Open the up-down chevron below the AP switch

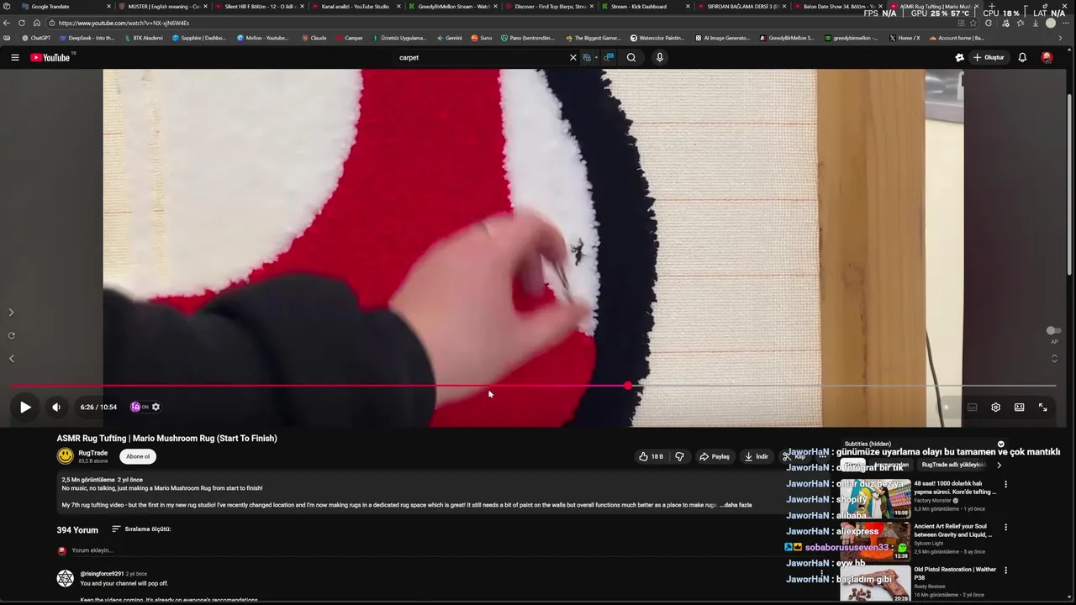pyautogui.click(x=1054, y=358)
